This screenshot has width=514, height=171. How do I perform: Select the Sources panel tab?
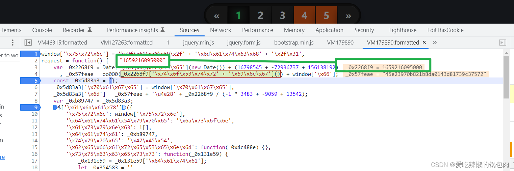(x=189, y=30)
